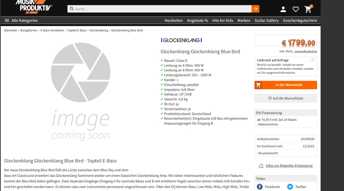Navigate to E-Bass-Verstärker breadcrumb
344x191 pixels.
point(52,30)
